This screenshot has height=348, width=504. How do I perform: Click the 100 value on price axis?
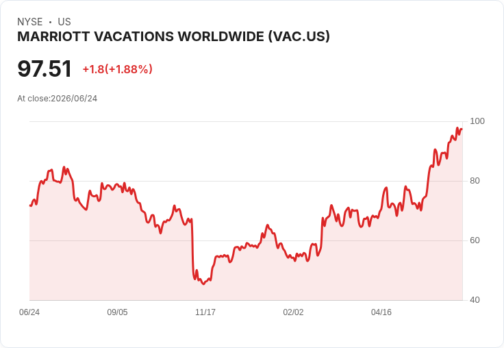(477, 121)
